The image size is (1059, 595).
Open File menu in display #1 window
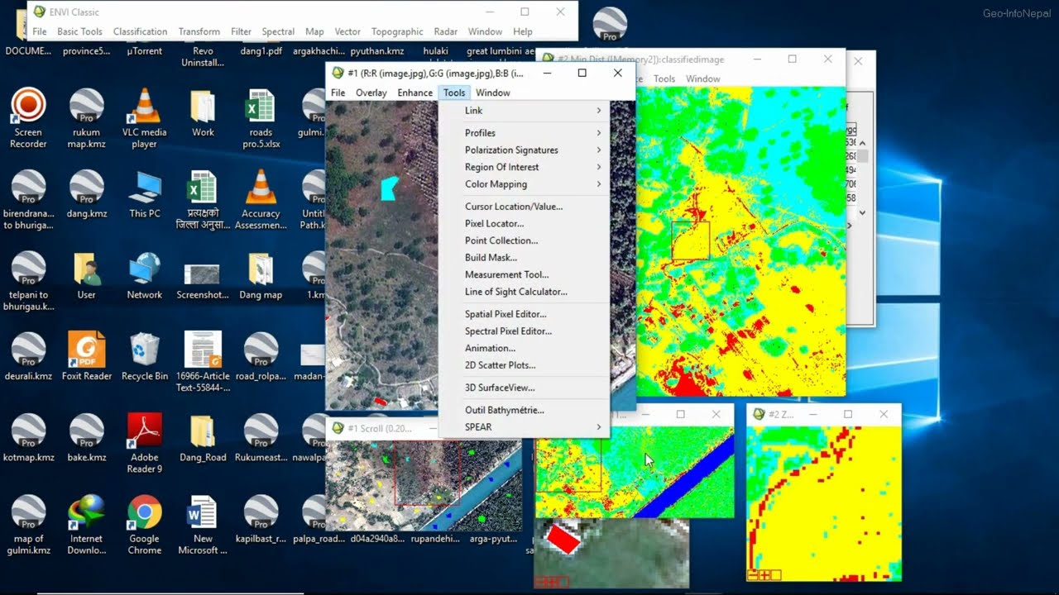pos(338,93)
